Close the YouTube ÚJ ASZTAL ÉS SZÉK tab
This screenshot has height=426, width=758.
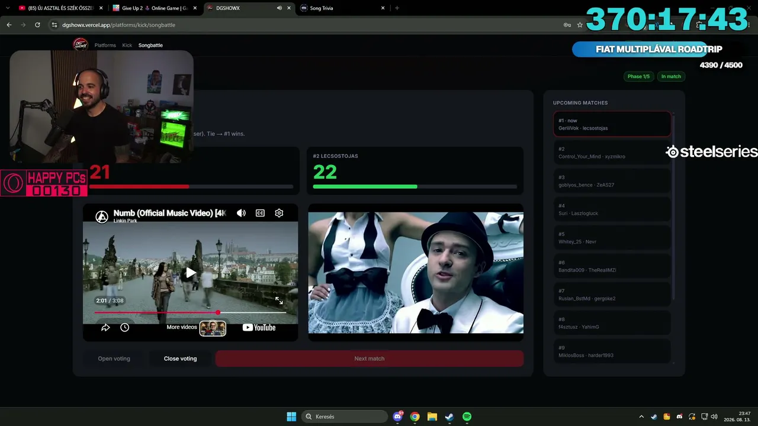[x=101, y=8]
